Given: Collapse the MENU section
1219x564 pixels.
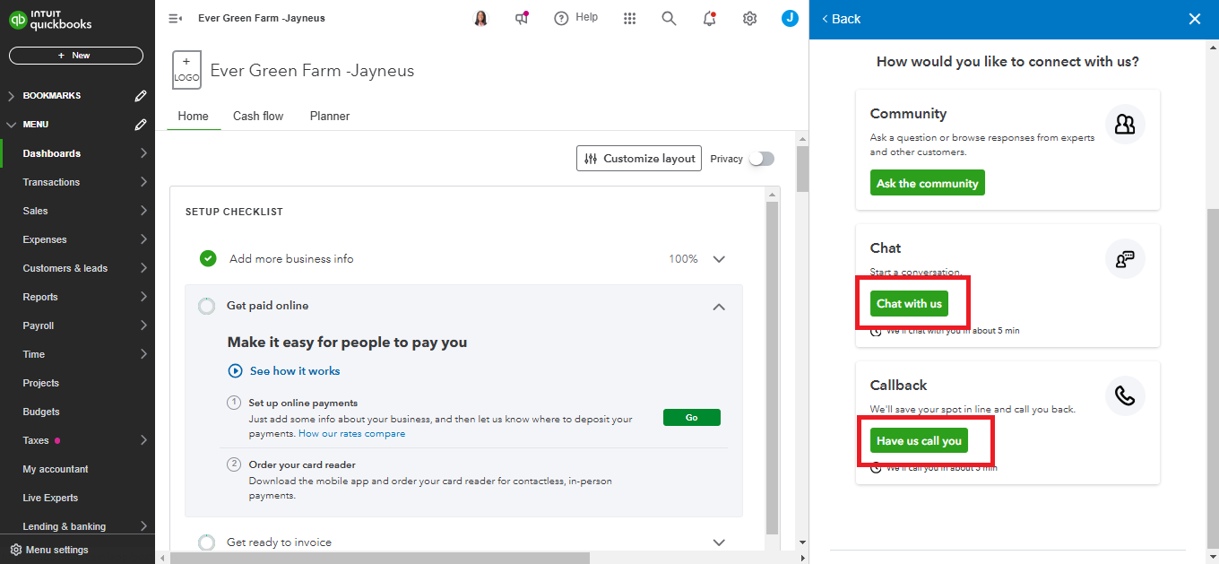Looking at the screenshot, I should [x=11, y=125].
